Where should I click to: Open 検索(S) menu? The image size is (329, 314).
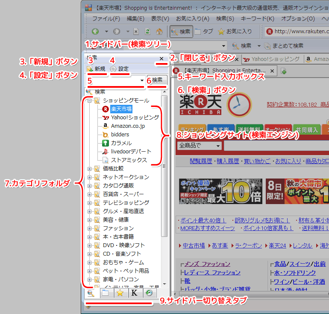pyautogui.click(x=225, y=19)
